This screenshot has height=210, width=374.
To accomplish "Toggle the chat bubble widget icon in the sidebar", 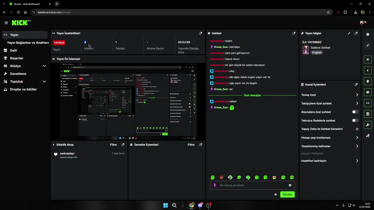I will 368,92.
